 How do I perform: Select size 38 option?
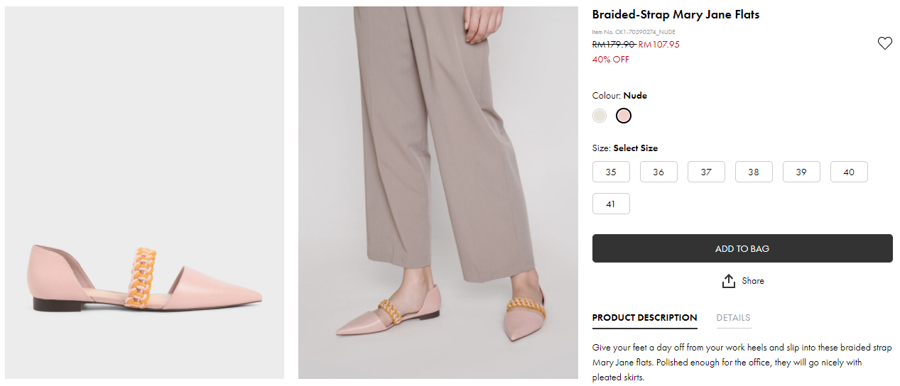[754, 172]
